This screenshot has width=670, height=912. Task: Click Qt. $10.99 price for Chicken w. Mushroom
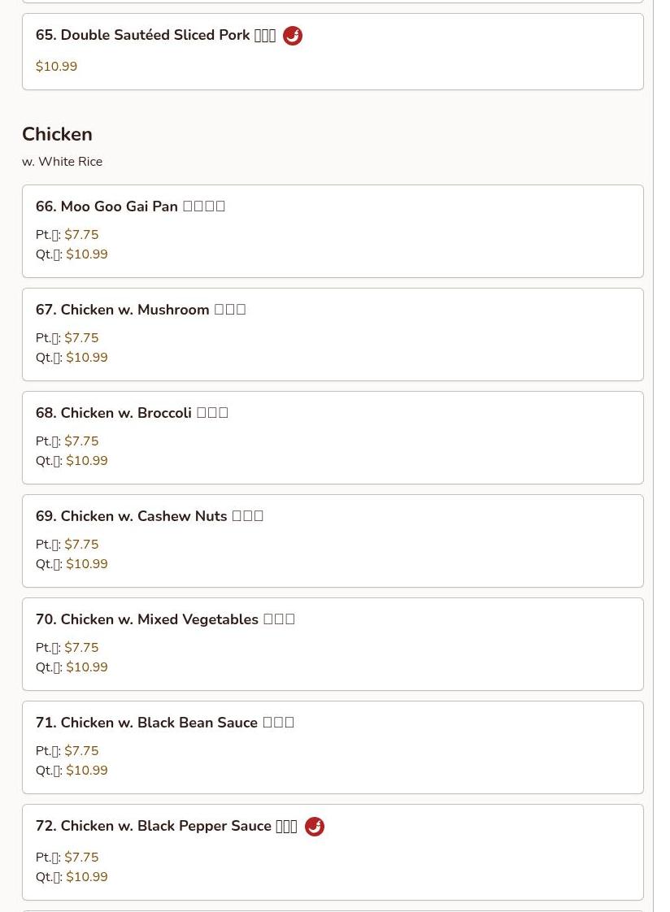86,358
